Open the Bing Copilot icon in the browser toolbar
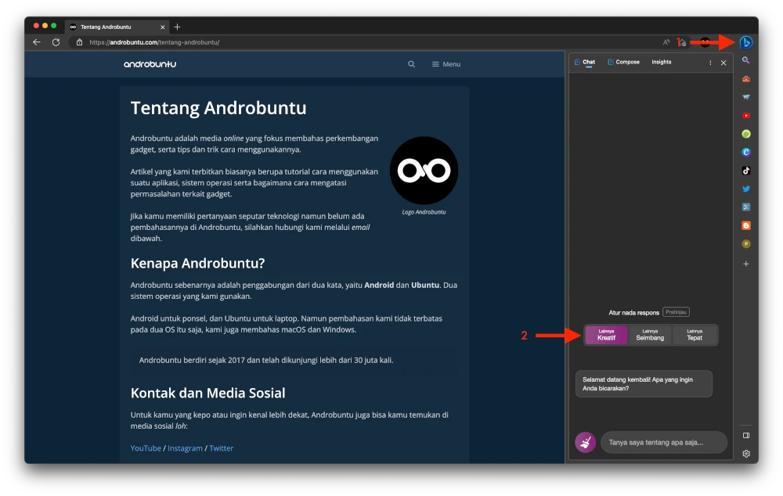The height and width of the screenshot is (496, 783). [x=745, y=42]
